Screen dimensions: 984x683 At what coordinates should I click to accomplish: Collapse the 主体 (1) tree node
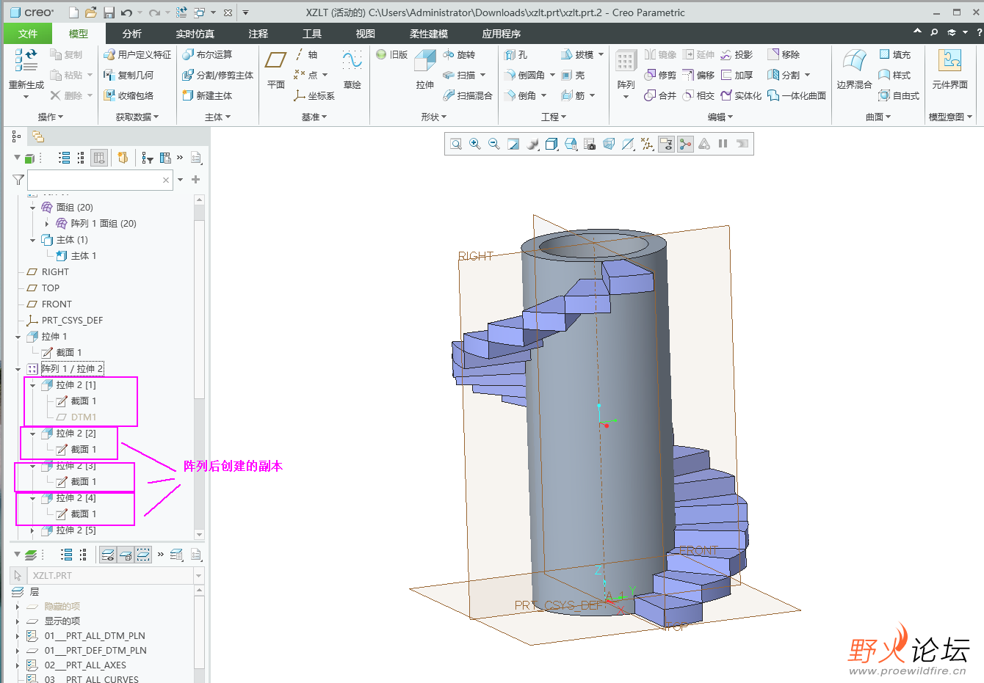click(x=32, y=240)
